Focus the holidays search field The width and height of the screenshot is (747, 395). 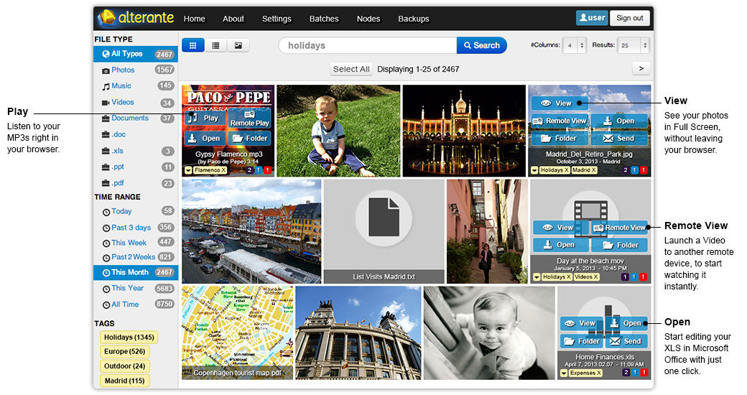point(368,45)
